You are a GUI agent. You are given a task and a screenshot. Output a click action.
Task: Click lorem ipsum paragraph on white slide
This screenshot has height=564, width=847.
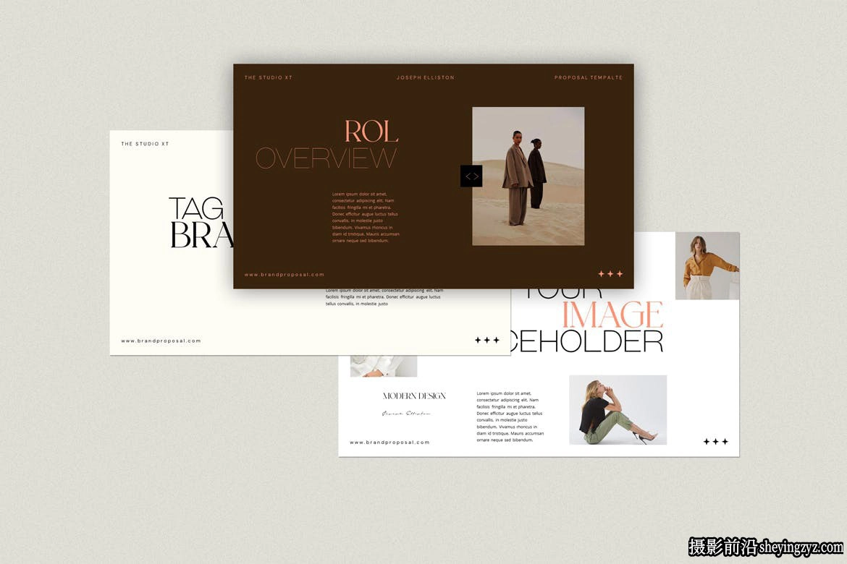(x=510, y=416)
